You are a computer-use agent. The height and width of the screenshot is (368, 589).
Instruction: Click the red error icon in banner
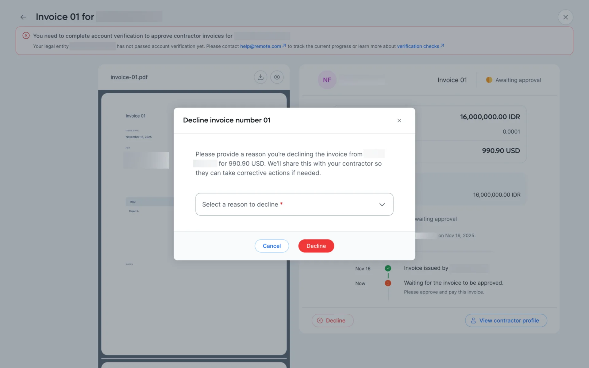click(26, 36)
